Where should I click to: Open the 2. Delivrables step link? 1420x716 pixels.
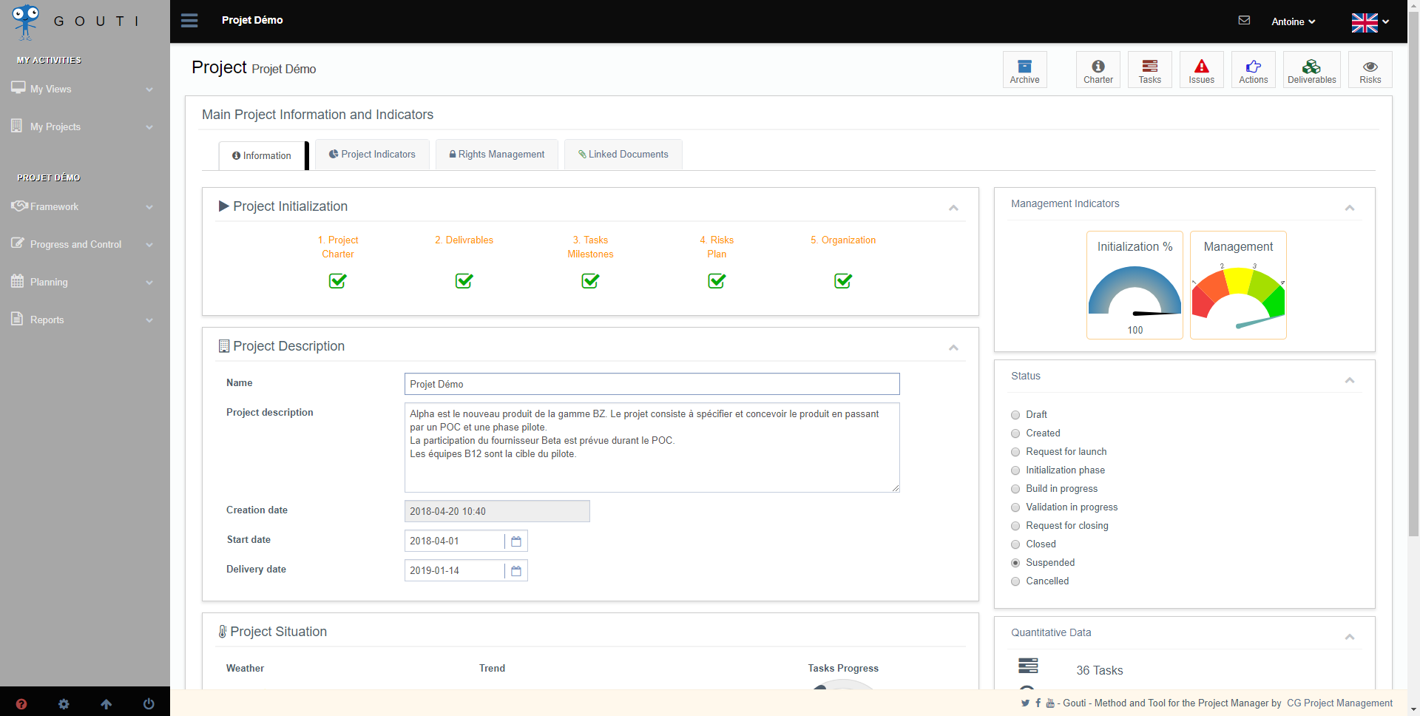click(x=464, y=240)
